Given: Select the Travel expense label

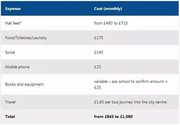Looking at the screenshot, I should pos(10,102).
